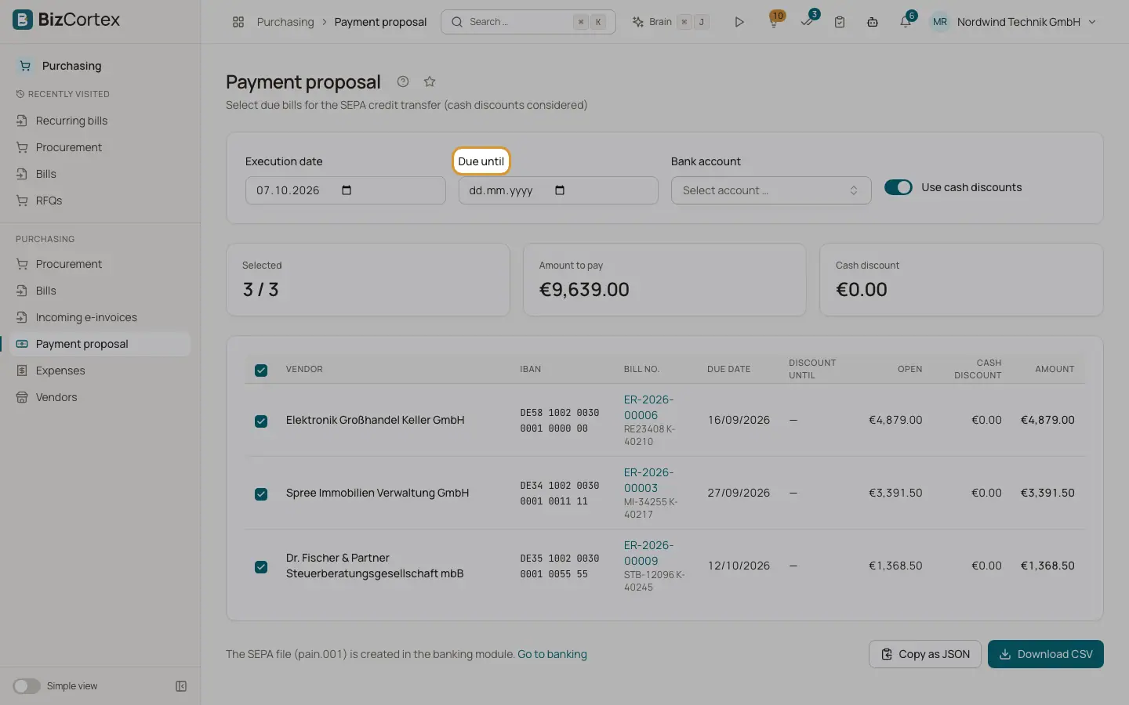Click the BizCortex logo icon
This screenshot has height=705, width=1129.
[23, 20]
